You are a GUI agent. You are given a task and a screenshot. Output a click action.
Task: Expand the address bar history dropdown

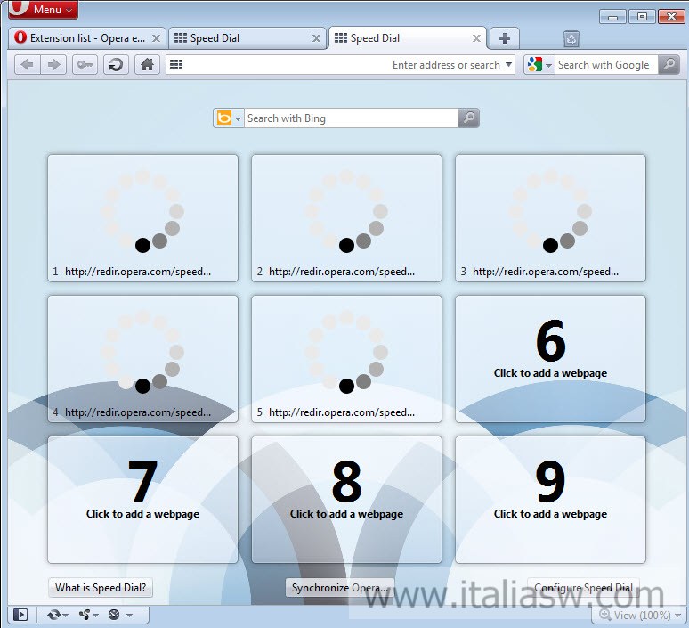point(508,65)
